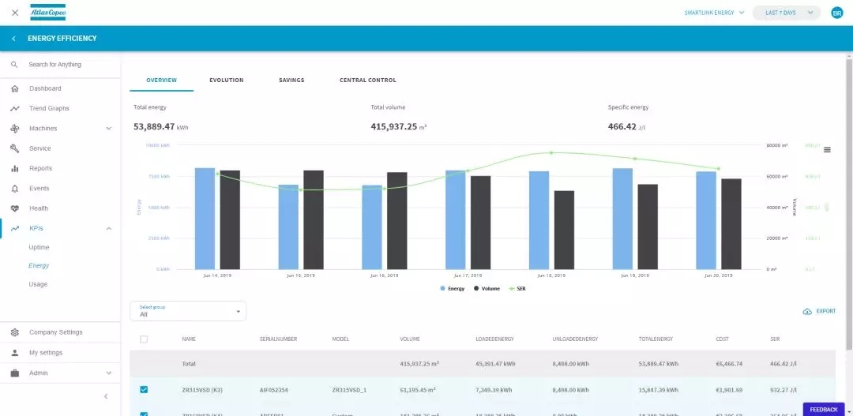Sort by the UNLOADEDENERGY column header

(575, 339)
